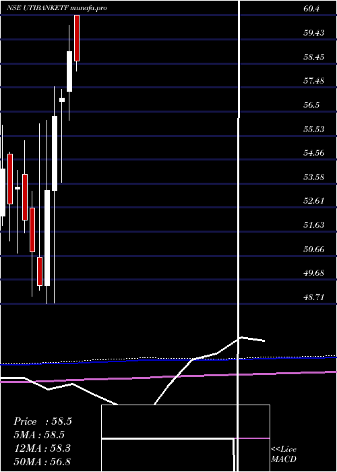337x472 pixels.
Task: Click the lowest red candle body near 49.68
Action: pos(40,271)
